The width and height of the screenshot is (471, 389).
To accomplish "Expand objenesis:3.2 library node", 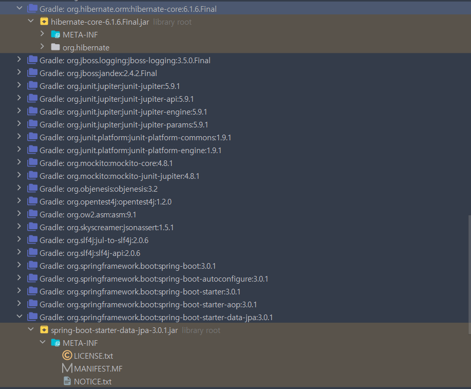I will 19,188.
